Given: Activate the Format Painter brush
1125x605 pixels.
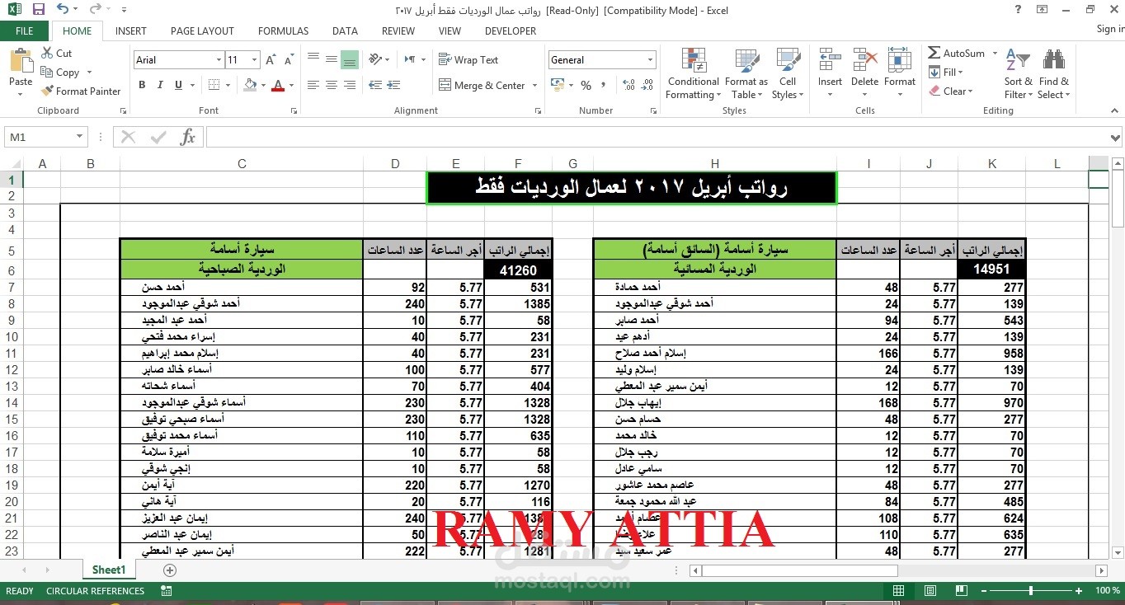Looking at the screenshot, I should point(81,91).
